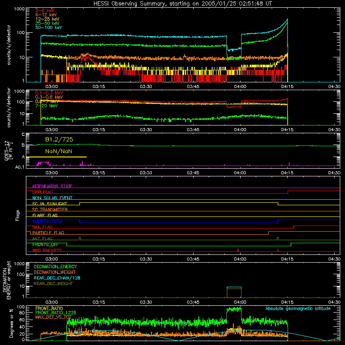The width and height of the screenshot is (345, 345).
Task: Click the DECIMATION_WEIGHT legend label
Action: point(55,272)
